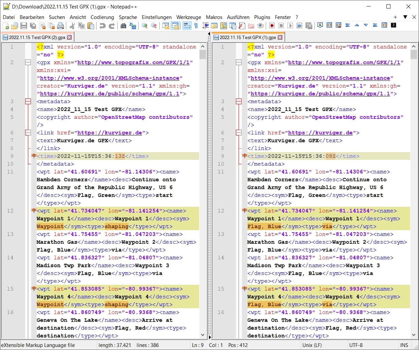Close the Test GPX (1).gpx tab

pos(280,37)
